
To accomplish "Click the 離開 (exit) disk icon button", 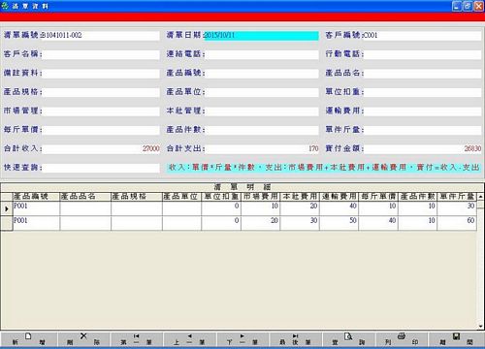I will [x=456, y=339].
